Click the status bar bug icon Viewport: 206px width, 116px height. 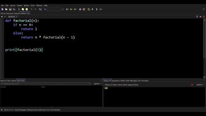point(2,110)
